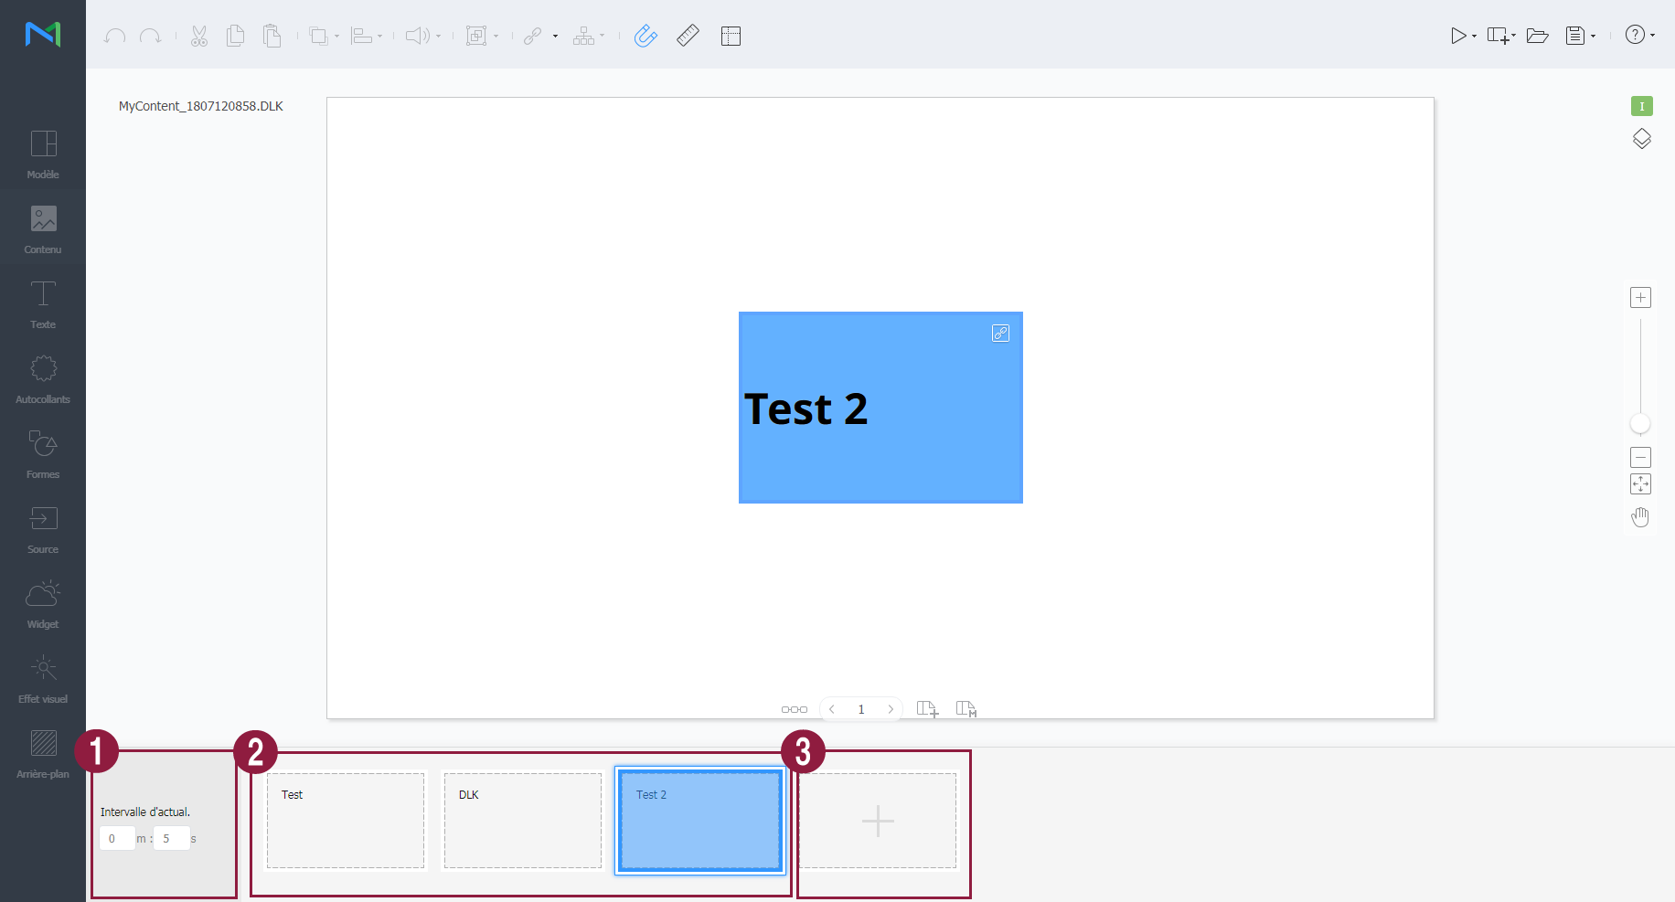Open the Widget tab in sidebar
Image resolution: width=1675 pixels, height=902 pixels.
click(43, 603)
